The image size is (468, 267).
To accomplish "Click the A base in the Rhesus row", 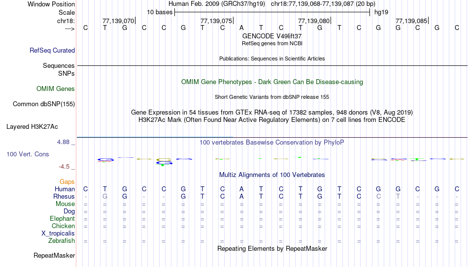I will [x=241, y=197].
